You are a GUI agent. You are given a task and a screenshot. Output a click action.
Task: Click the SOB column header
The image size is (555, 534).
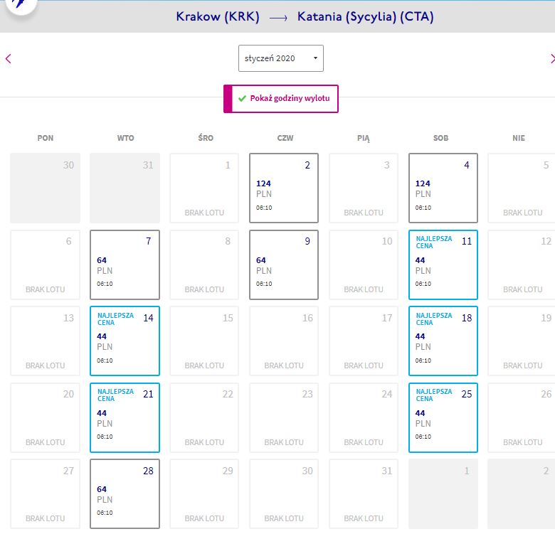tap(440, 138)
